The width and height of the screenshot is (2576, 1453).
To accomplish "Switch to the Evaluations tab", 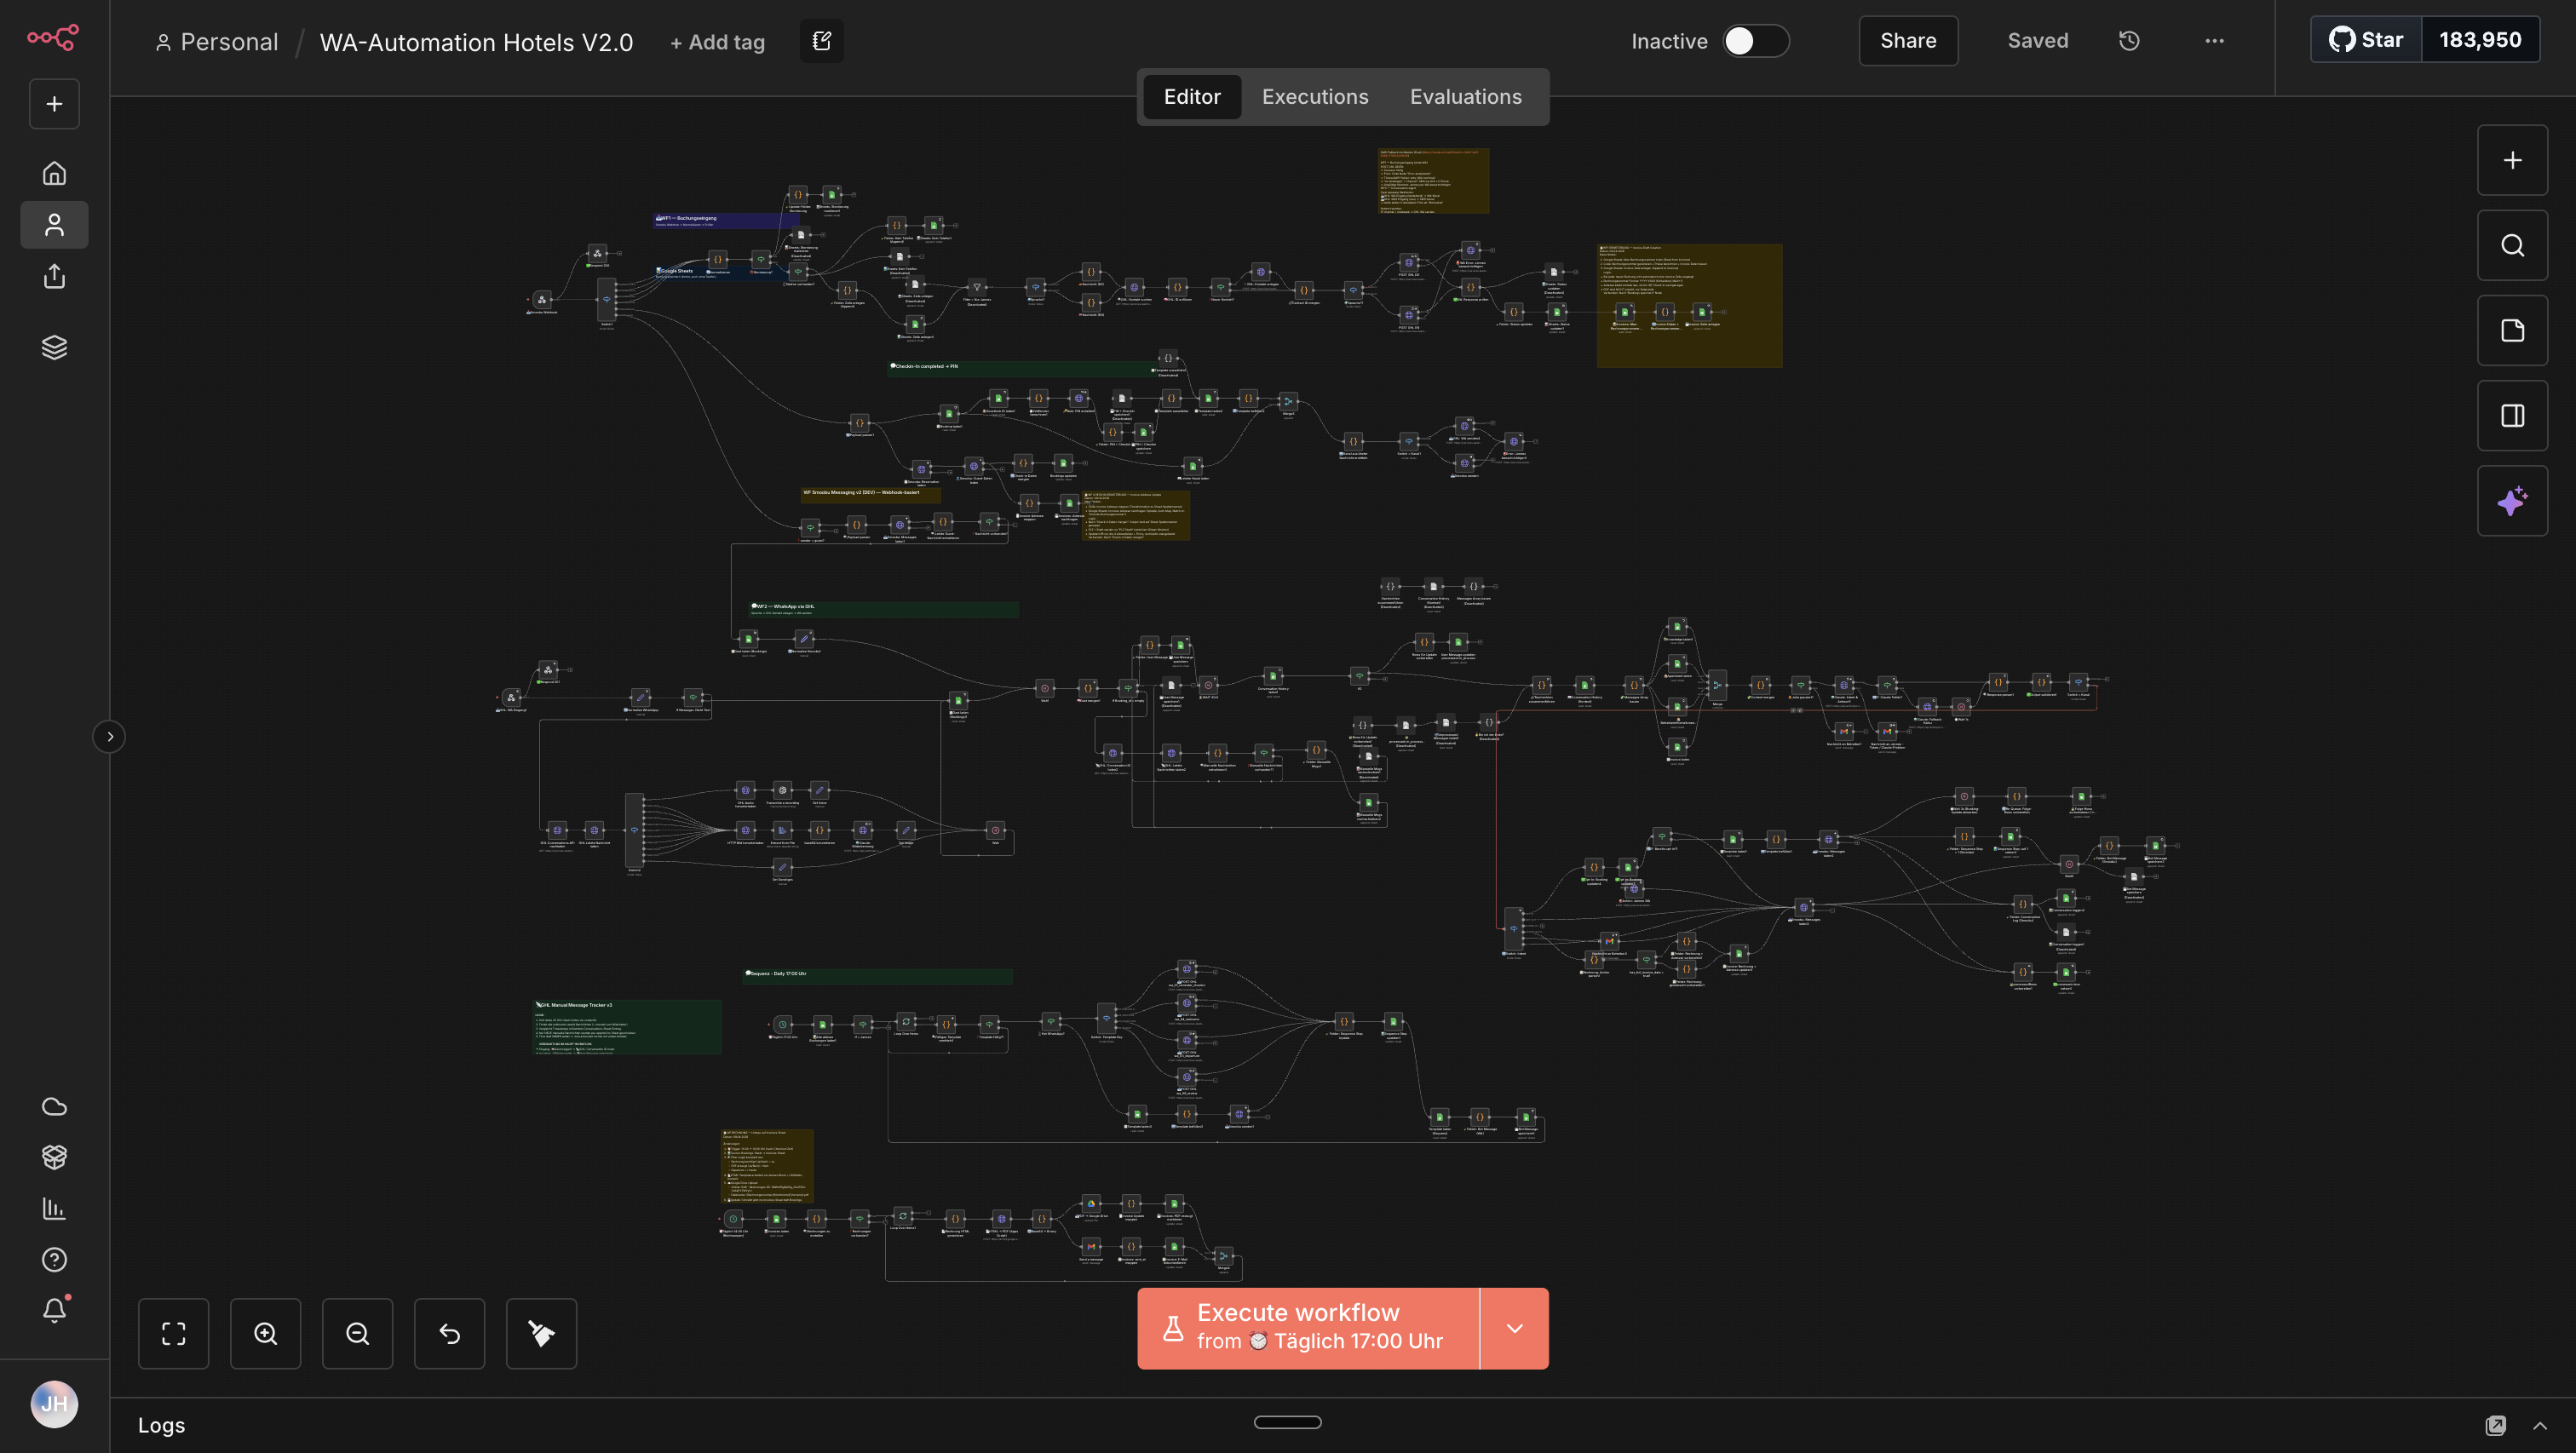I will pos(1465,97).
